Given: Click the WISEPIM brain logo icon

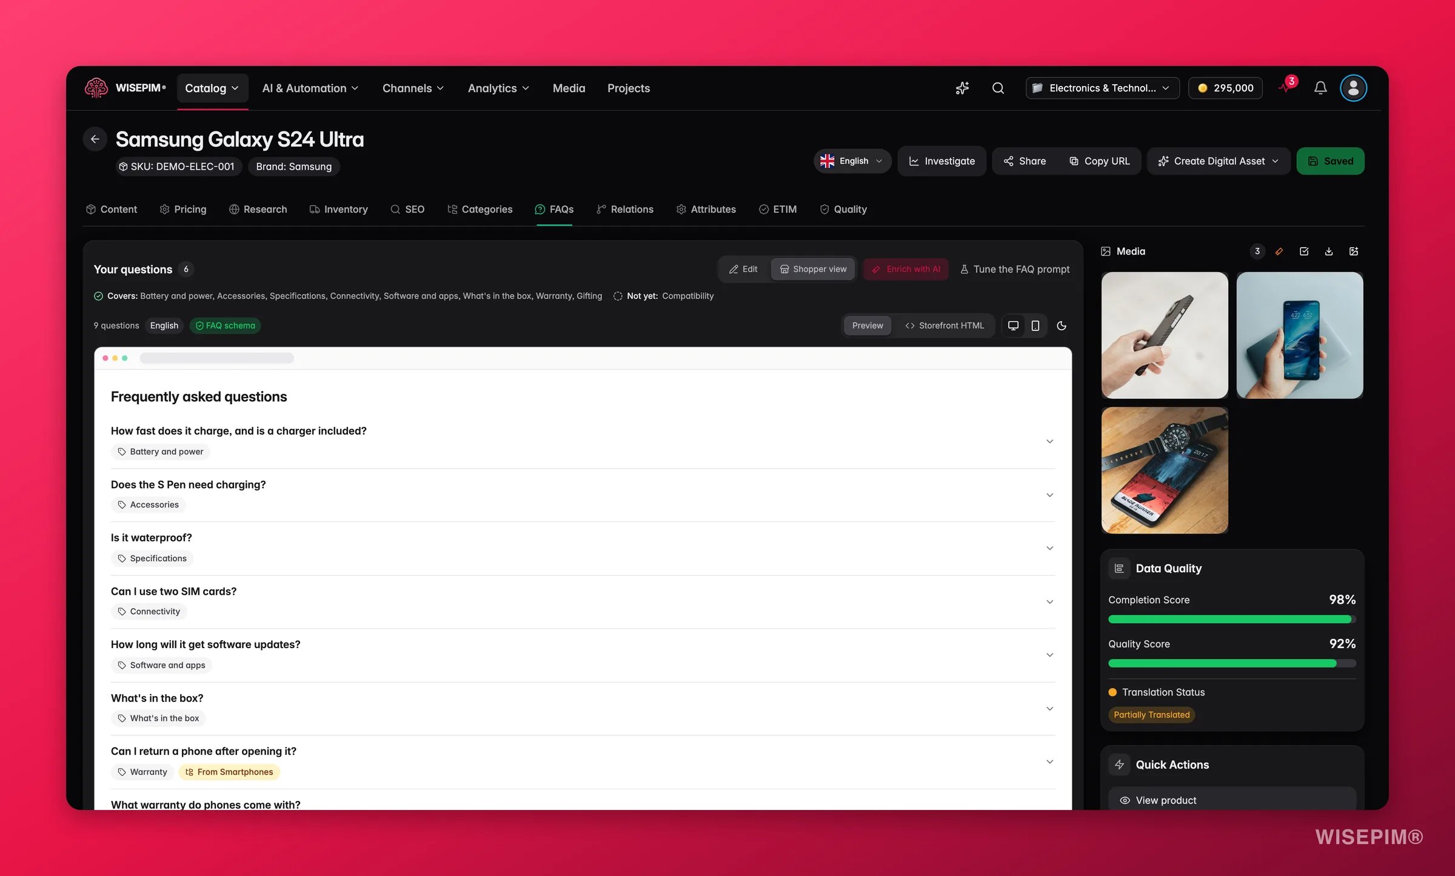Looking at the screenshot, I should tap(96, 88).
